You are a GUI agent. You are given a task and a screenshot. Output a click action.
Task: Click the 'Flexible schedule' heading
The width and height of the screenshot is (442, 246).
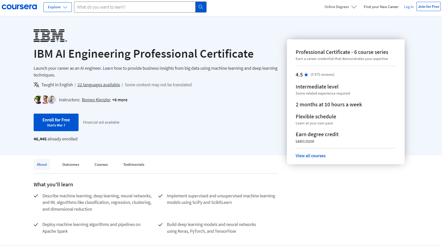point(316,117)
